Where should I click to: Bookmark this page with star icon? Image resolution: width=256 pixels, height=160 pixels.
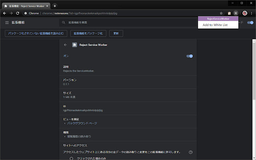[221, 13]
